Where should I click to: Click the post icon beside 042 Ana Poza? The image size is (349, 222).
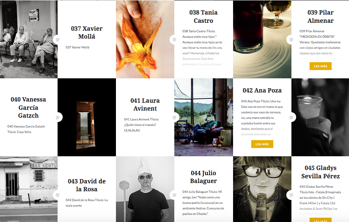click(291, 117)
